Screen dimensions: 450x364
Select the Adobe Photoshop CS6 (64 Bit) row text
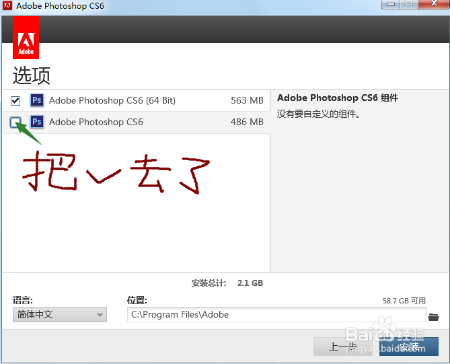(x=112, y=100)
